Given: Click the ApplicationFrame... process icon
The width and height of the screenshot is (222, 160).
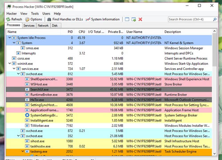Looking at the screenshot, I should [x=27, y=110].
